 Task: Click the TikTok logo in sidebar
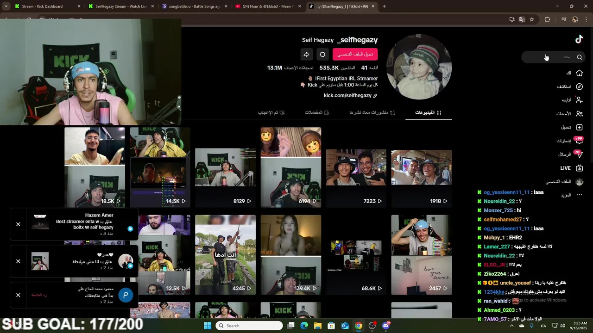[x=579, y=39]
